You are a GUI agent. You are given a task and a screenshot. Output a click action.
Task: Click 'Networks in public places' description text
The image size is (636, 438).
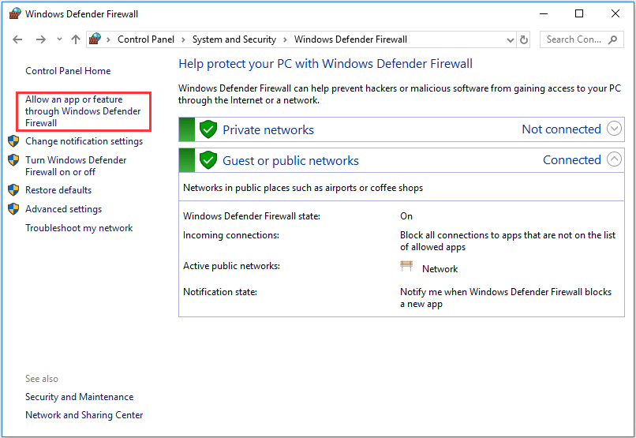303,188
